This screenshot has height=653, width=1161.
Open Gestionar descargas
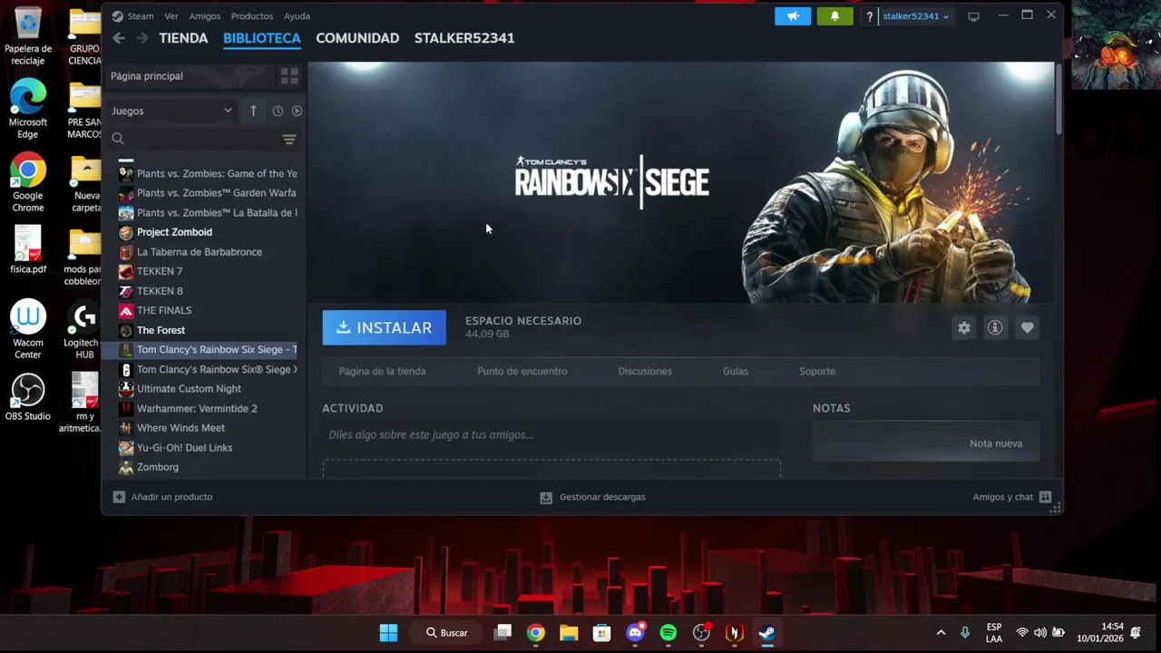(x=592, y=497)
